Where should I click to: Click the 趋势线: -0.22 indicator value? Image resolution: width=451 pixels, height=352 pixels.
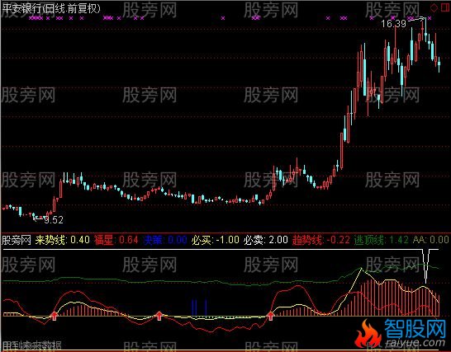[x=321, y=240]
